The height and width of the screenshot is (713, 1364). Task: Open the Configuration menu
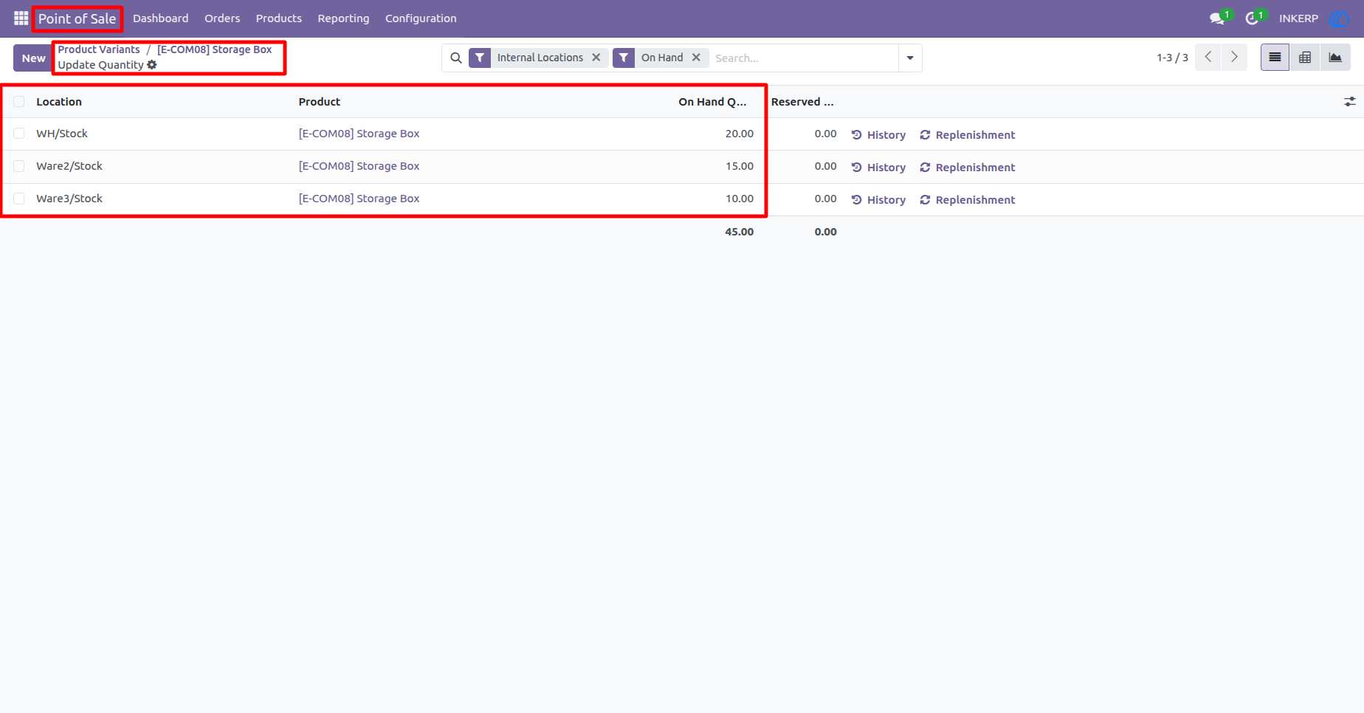[421, 18]
